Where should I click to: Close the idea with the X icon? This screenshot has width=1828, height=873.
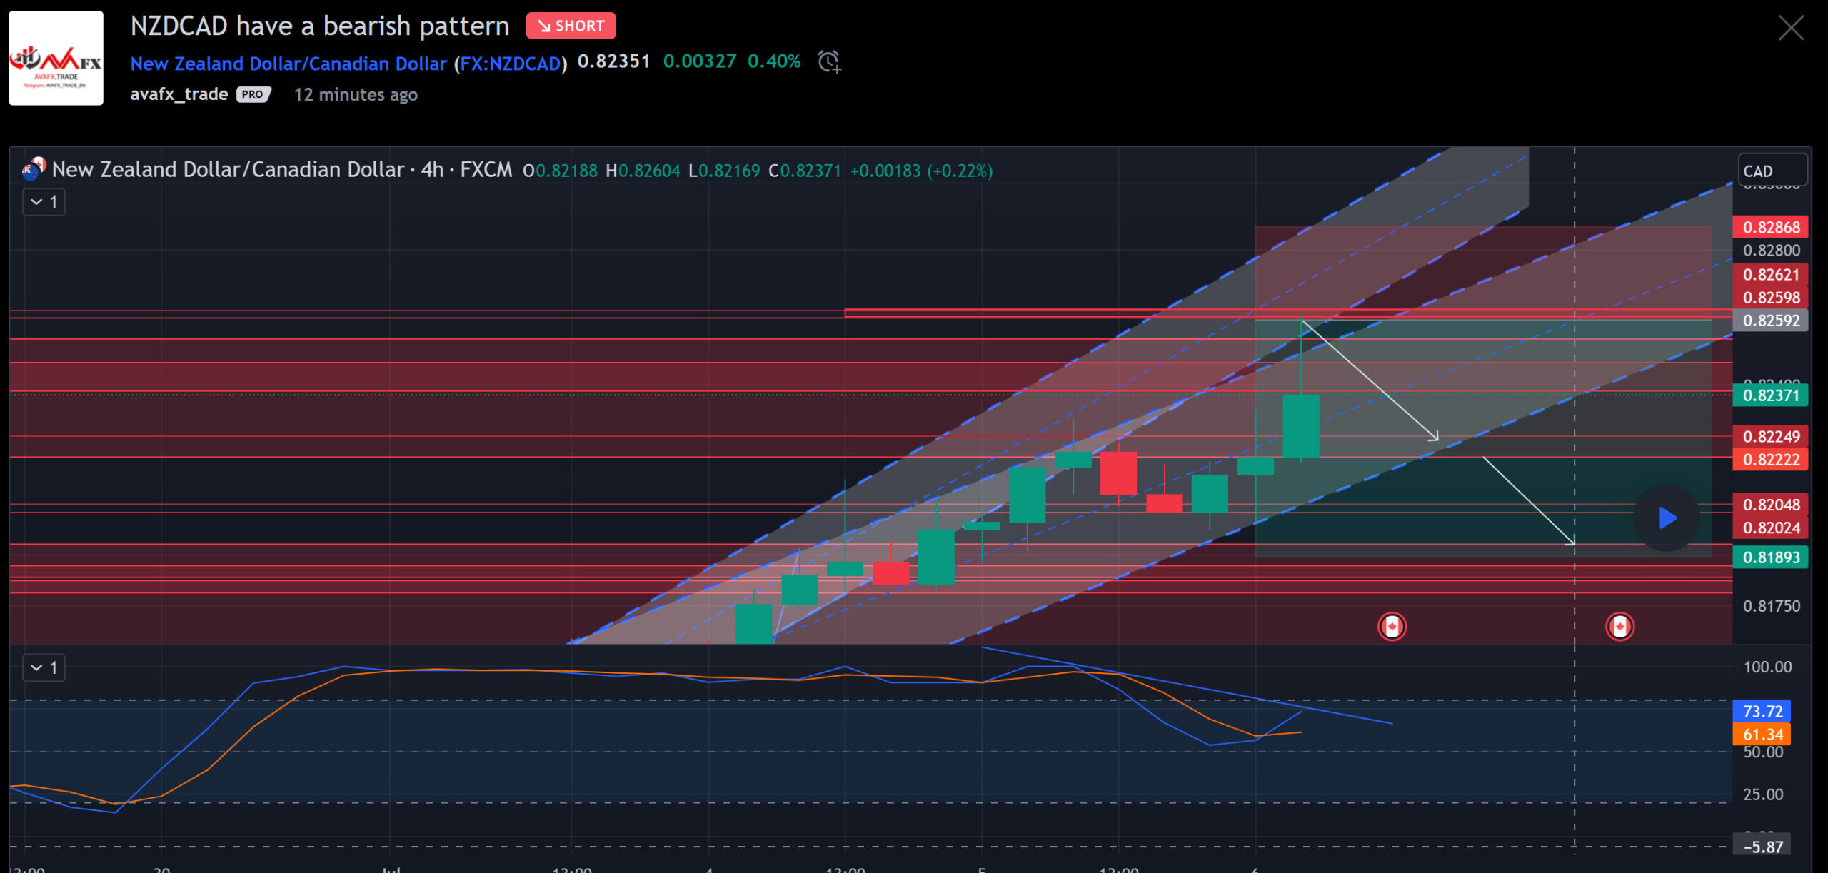tap(1791, 29)
